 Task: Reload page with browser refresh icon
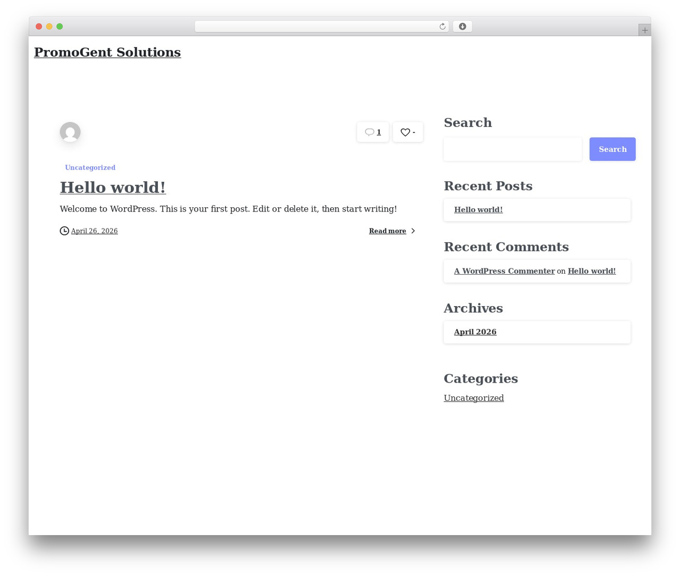coord(442,27)
